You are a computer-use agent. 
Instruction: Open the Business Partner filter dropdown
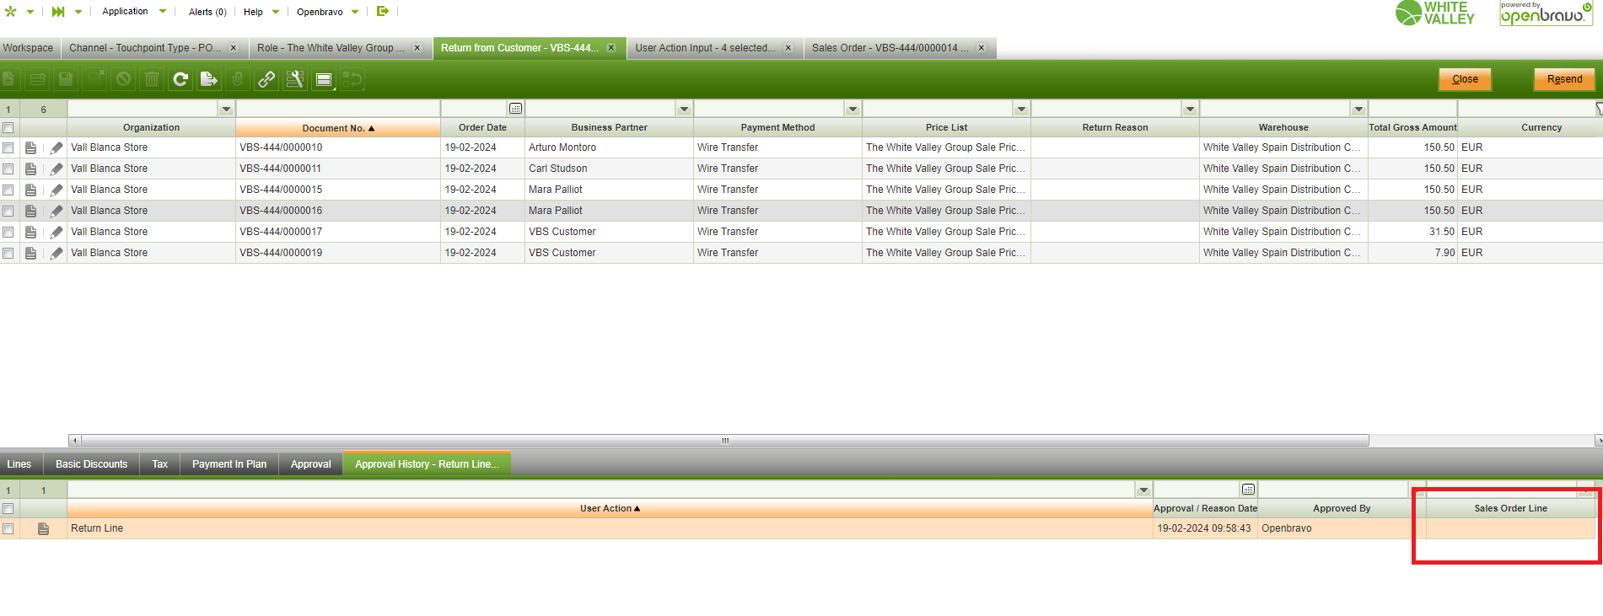(x=684, y=109)
